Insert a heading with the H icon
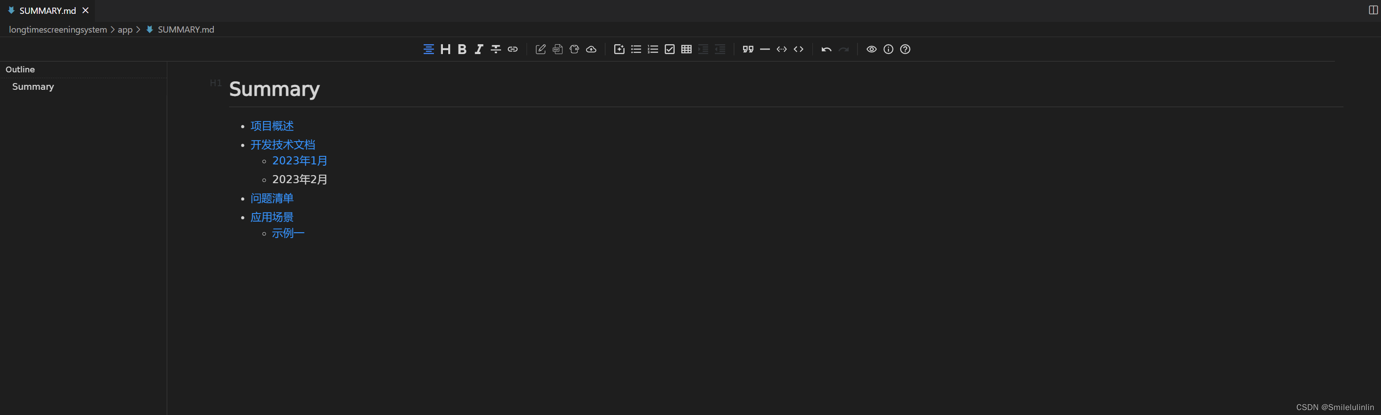This screenshot has width=1381, height=415. tap(446, 49)
